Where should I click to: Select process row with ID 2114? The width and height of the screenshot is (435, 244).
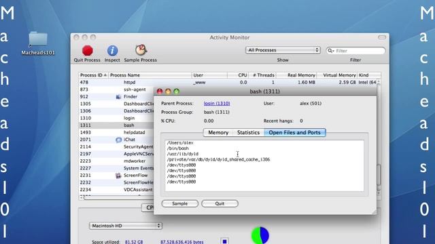click(x=116, y=147)
